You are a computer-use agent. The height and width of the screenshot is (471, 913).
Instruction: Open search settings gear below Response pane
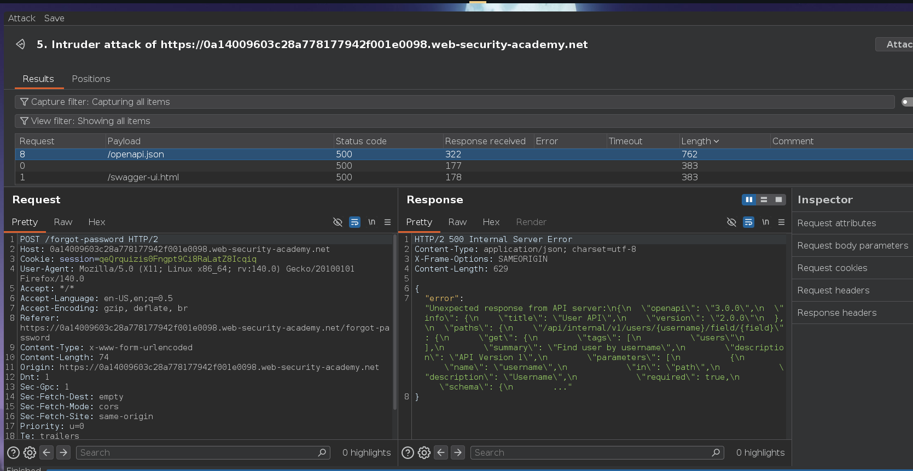pos(424,452)
